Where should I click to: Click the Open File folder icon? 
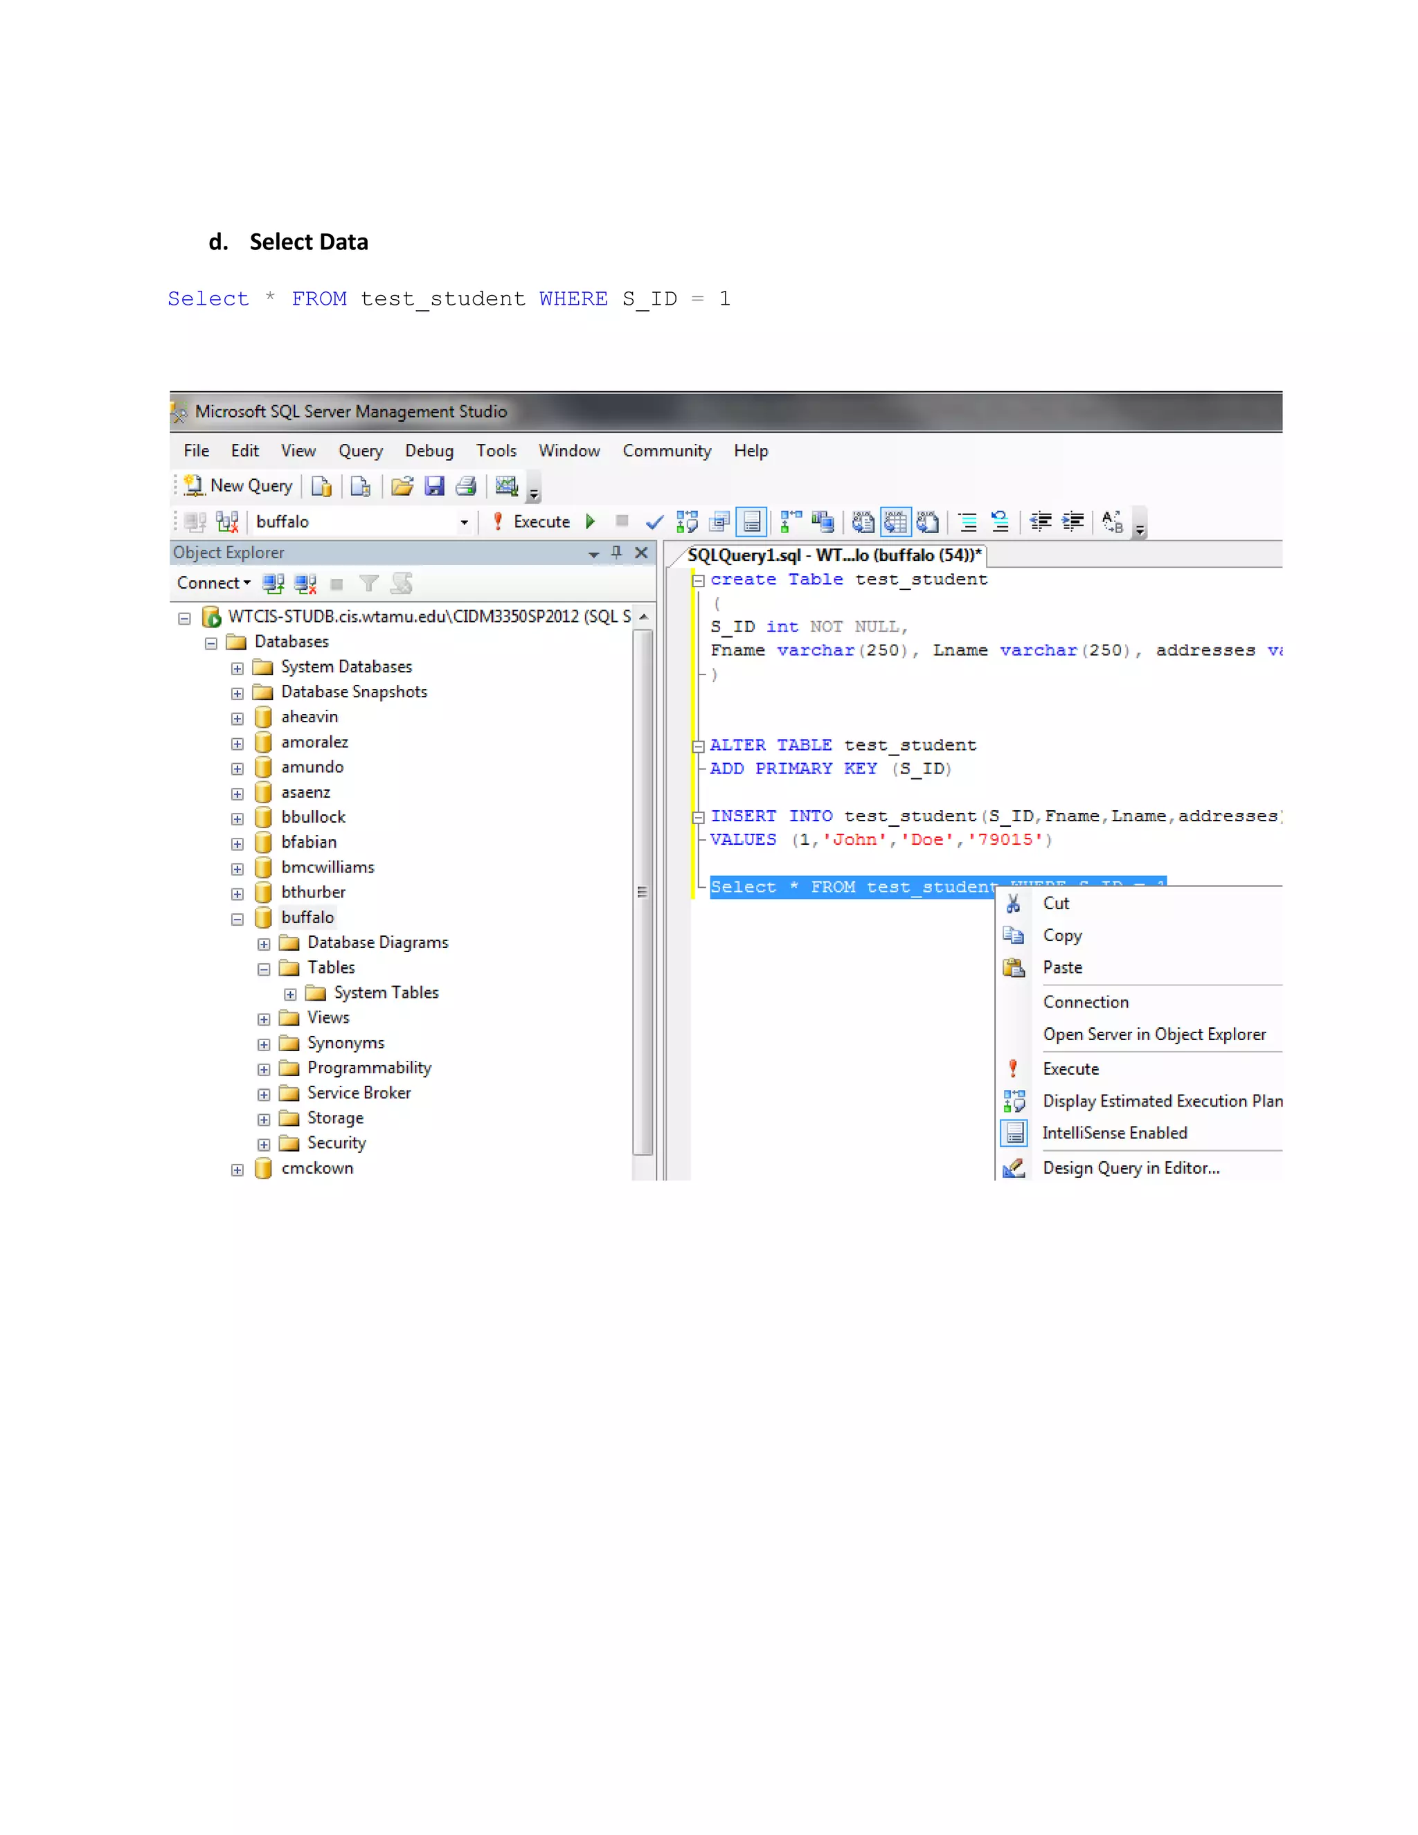(402, 485)
